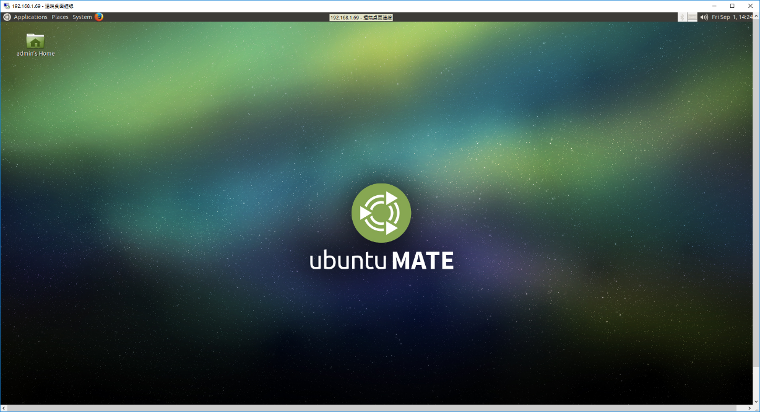Click the remote desktop window title bar icon
The height and width of the screenshot is (412, 760).
pyautogui.click(x=7, y=6)
